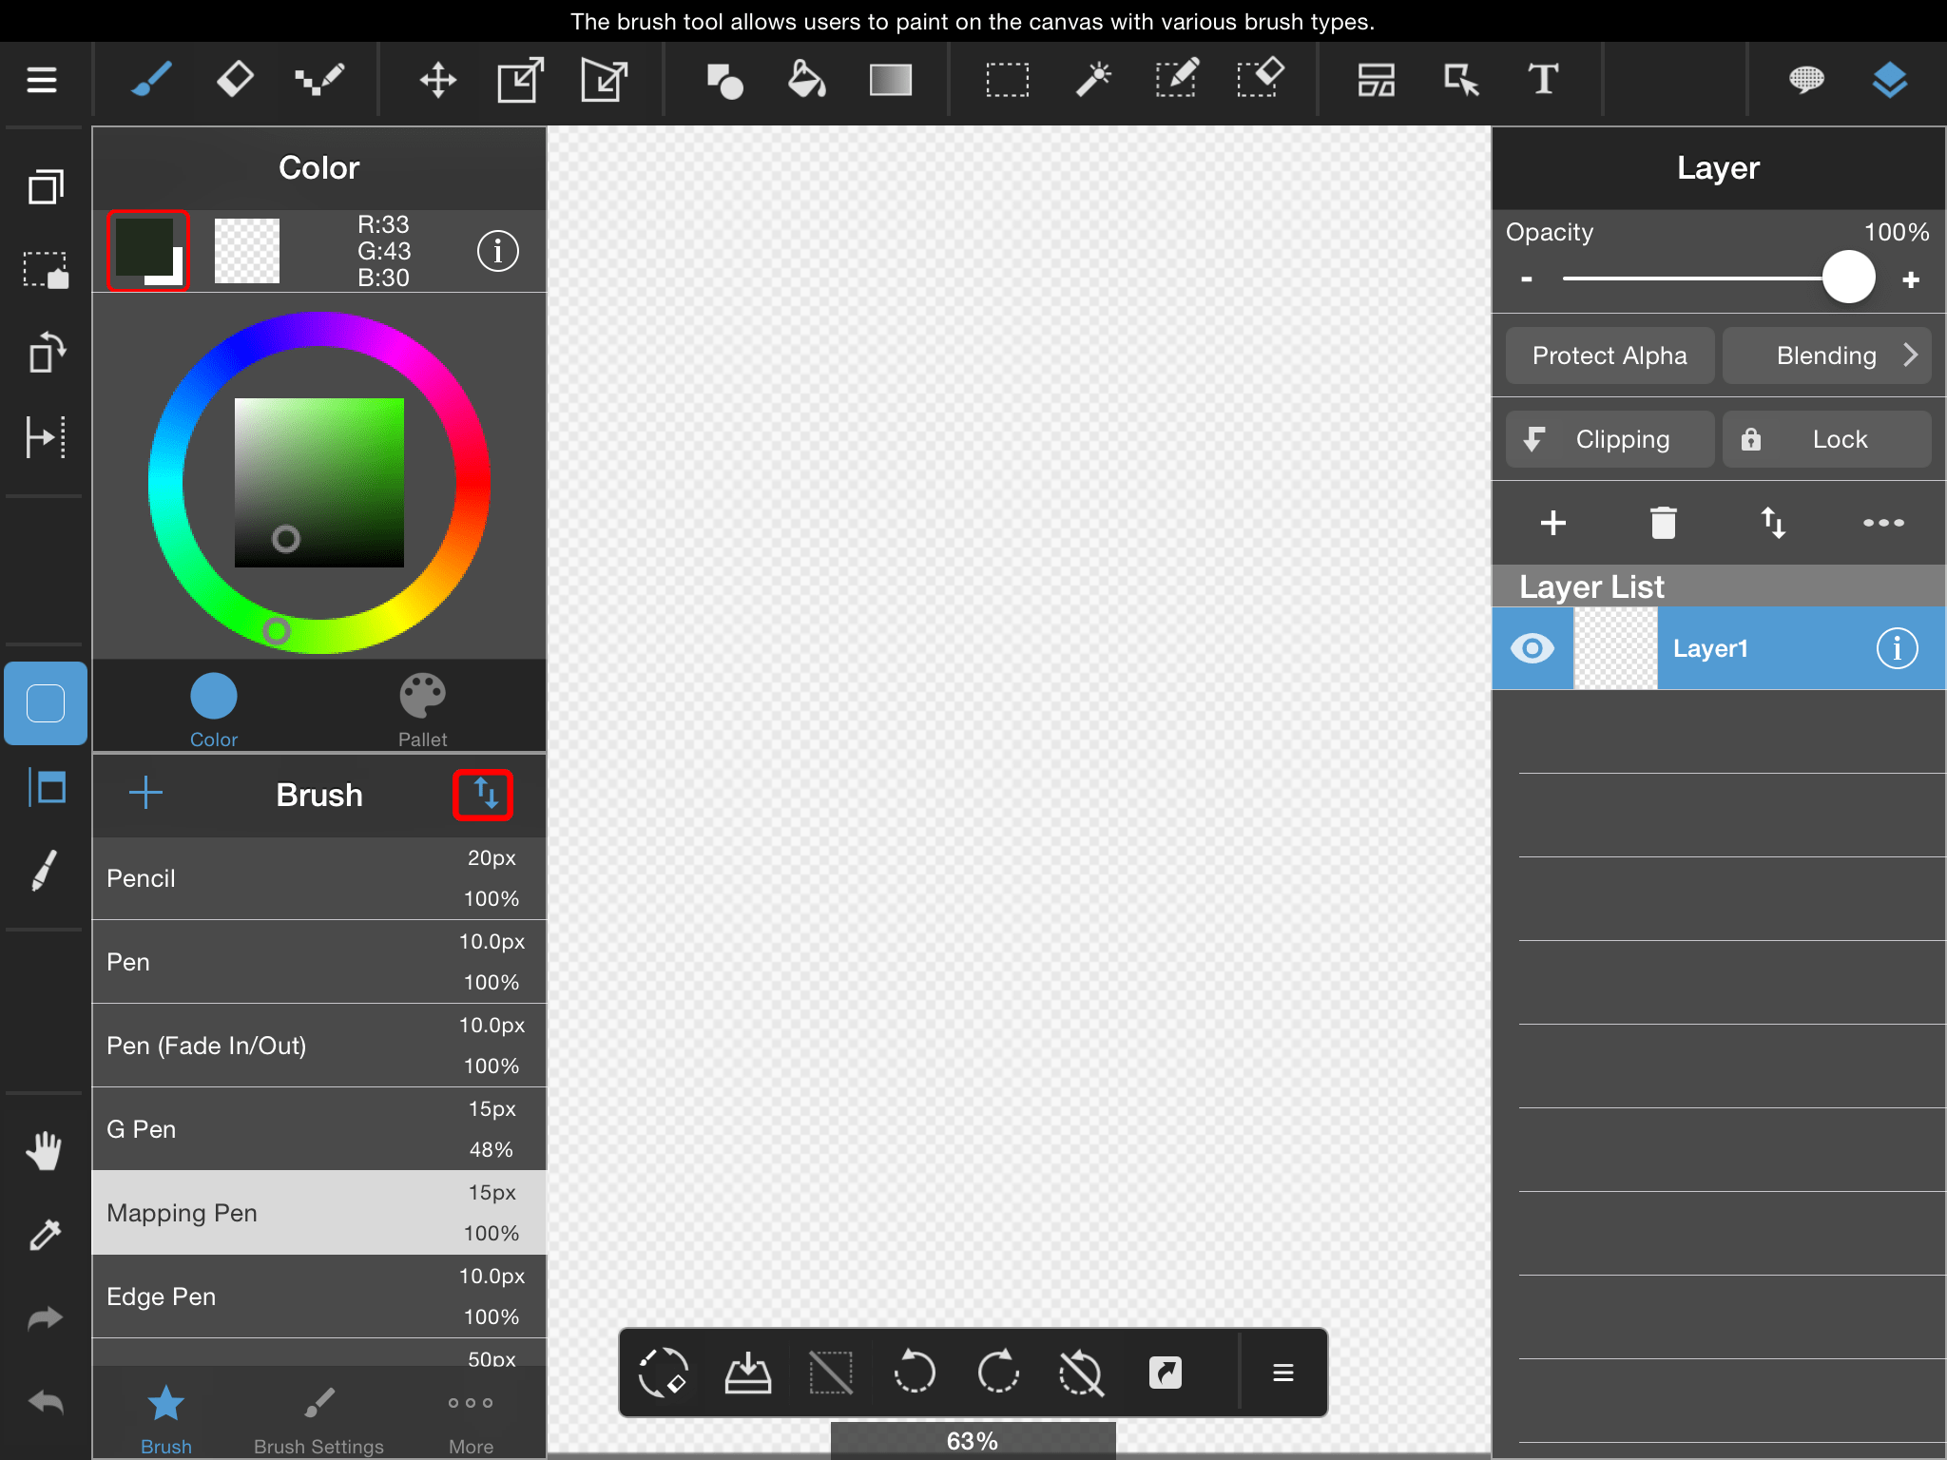Select the Magic Wand tool
Screen dimensions: 1947x1460
[1094, 80]
